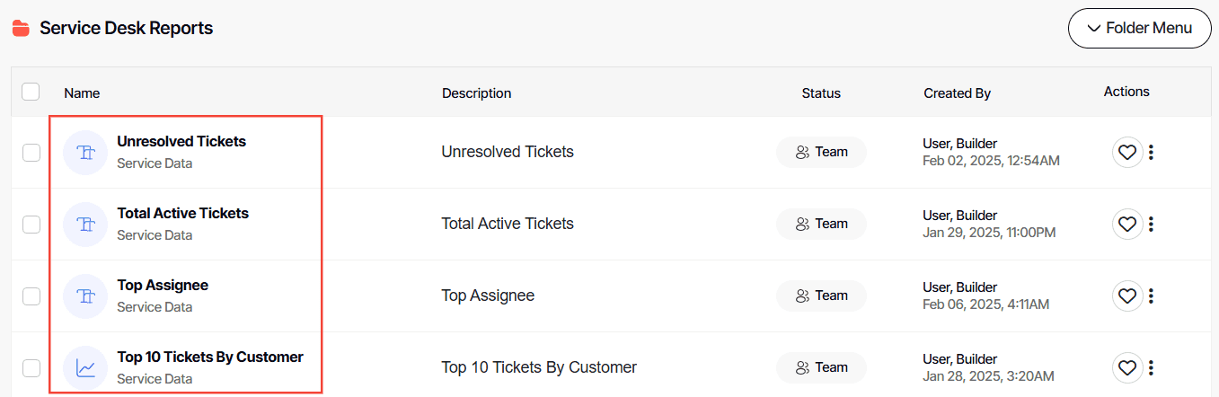The width and height of the screenshot is (1219, 397).
Task: Check the Unresolved Tickets row checkbox
Action: click(31, 153)
